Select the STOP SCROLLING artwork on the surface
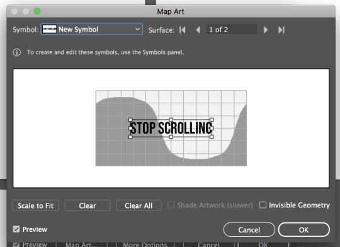This screenshot has width=340, height=247. [171, 128]
